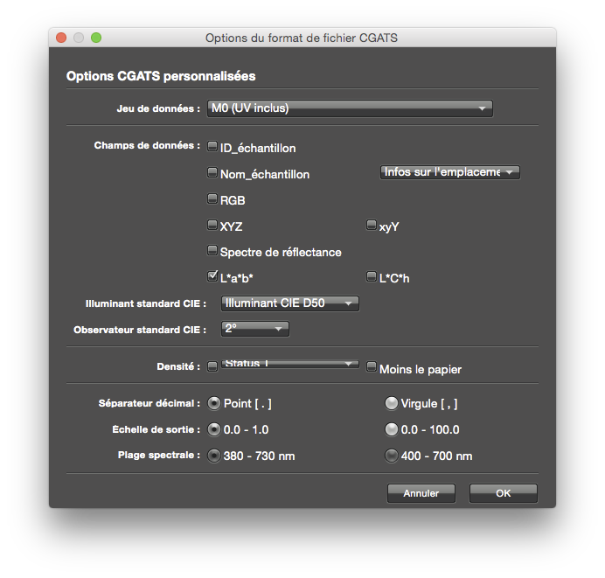Select Virgule as decimal separator
The height and width of the screenshot is (578, 605).
tap(391, 403)
